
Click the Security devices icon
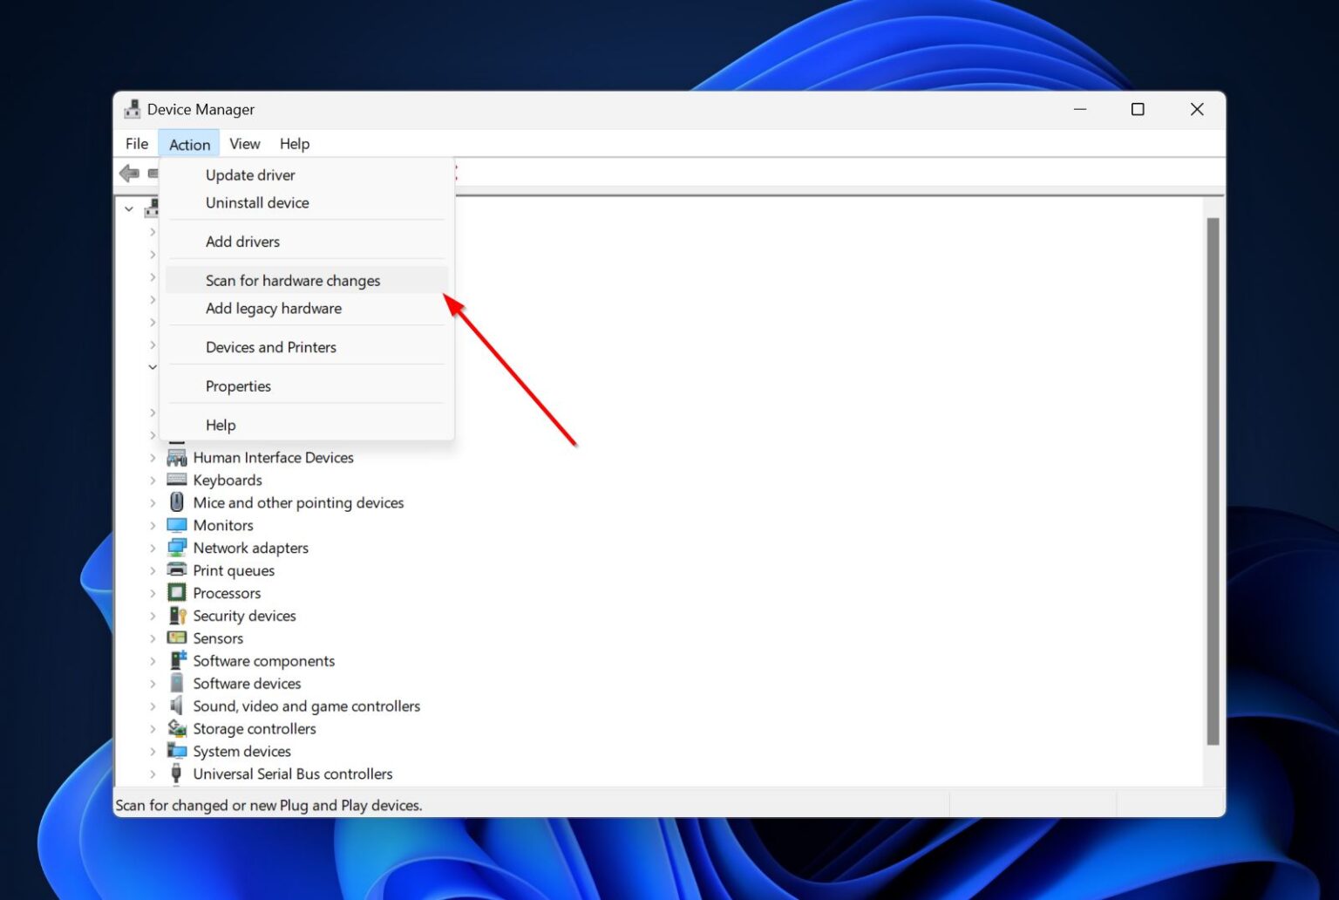(177, 616)
